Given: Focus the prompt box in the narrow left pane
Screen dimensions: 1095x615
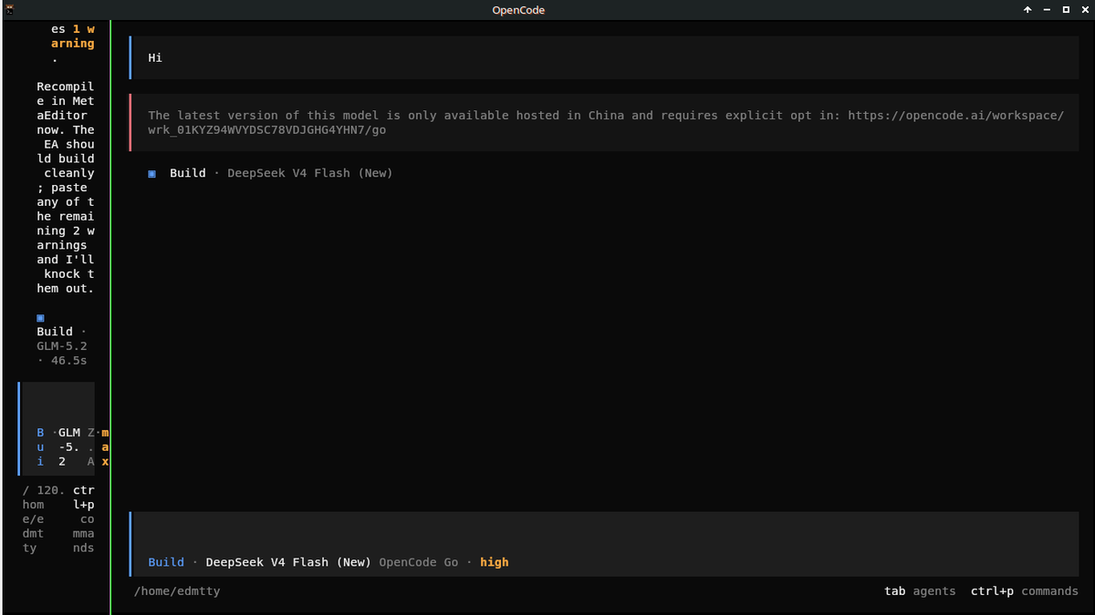Looking at the screenshot, I should coord(57,428).
